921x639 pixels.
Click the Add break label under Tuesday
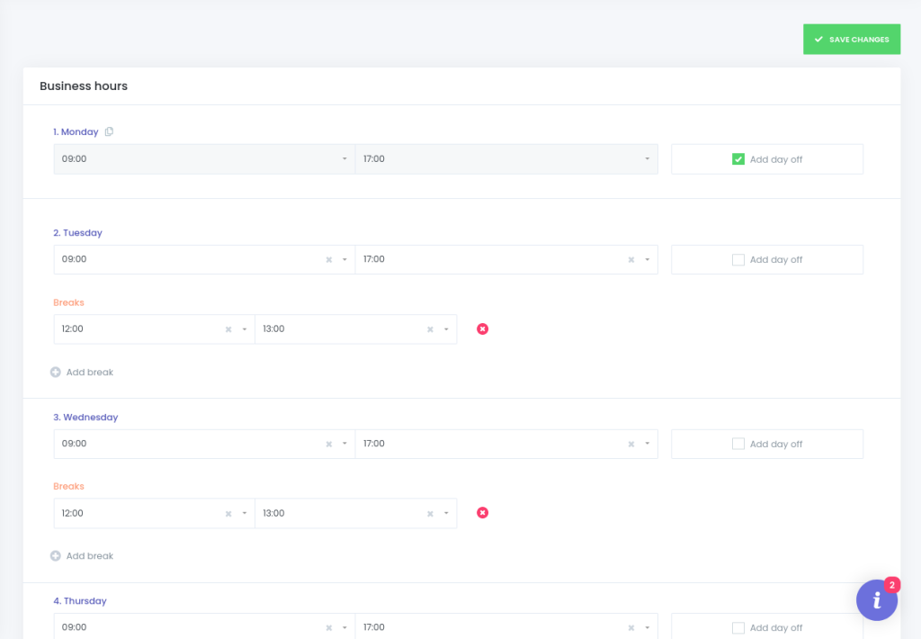tap(90, 372)
